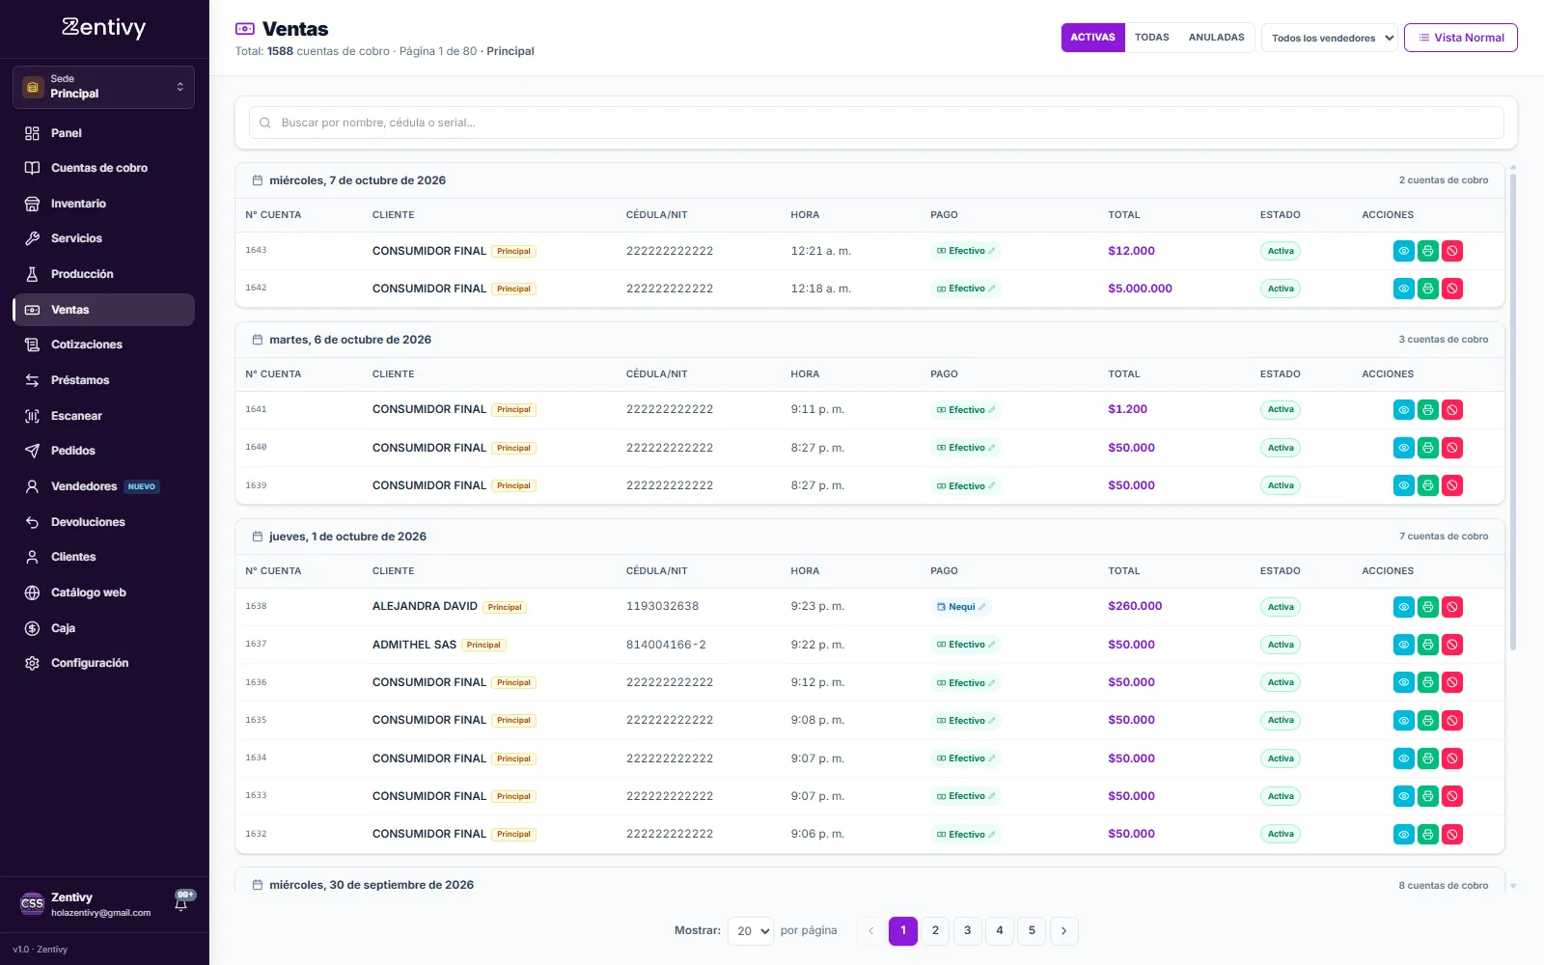The width and height of the screenshot is (1544, 965).
Task: Open Vendedores section marked NUEVO
Action: 103,486
